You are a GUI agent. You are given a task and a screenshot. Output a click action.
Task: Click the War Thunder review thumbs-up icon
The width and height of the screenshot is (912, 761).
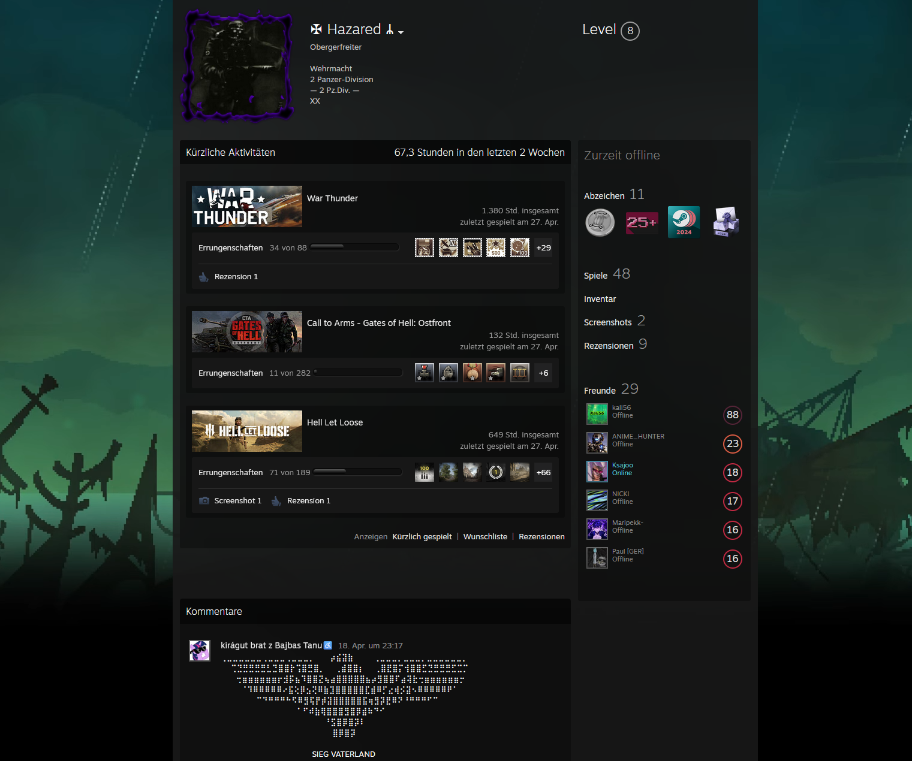coord(204,277)
